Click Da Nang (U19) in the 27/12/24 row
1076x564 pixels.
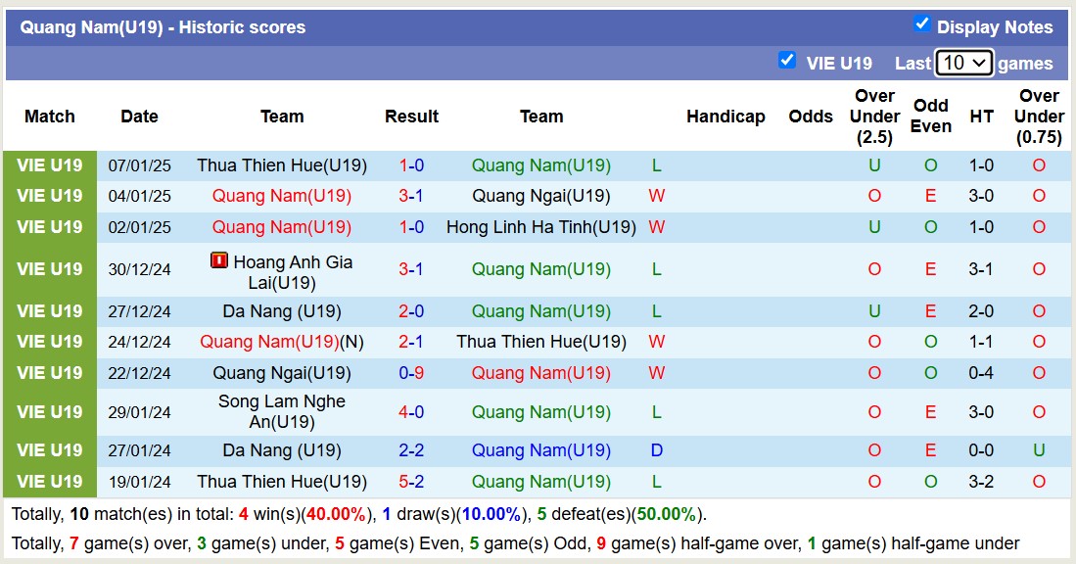282,310
